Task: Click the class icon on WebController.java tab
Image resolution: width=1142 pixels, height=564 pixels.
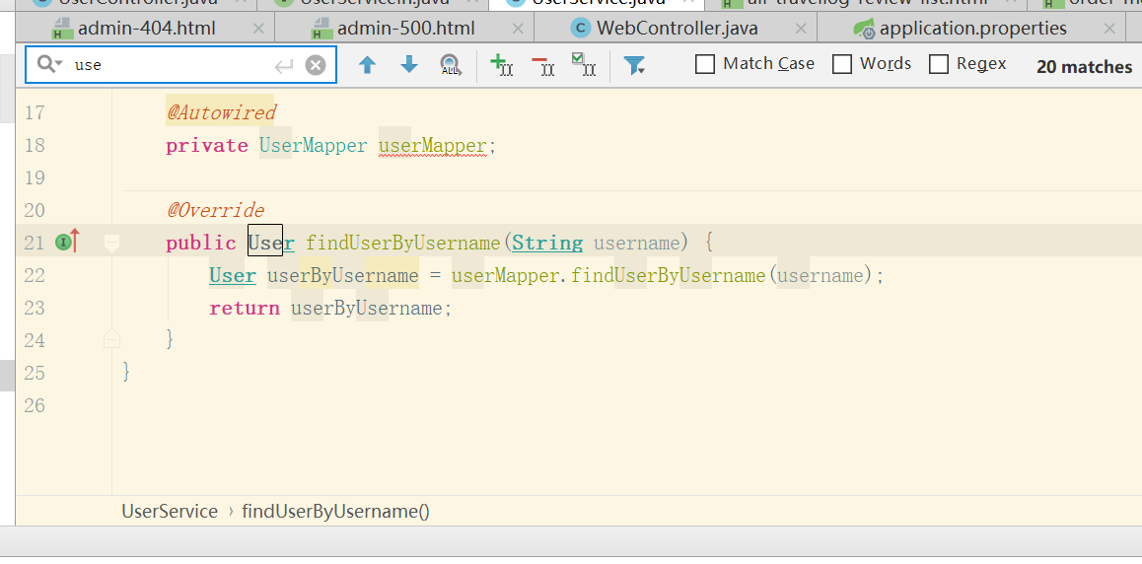Action: (581, 29)
